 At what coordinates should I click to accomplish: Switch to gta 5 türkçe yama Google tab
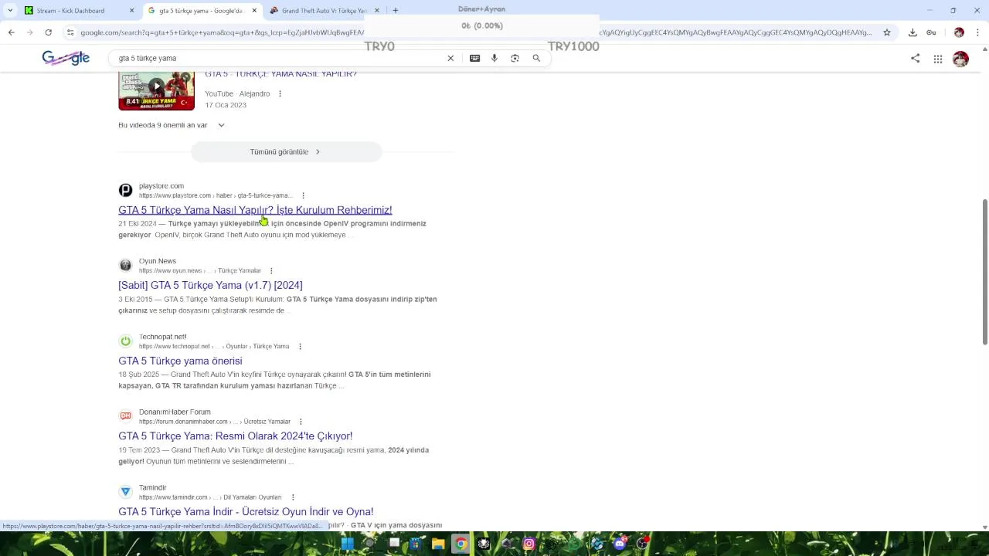[x=201, y=11]
